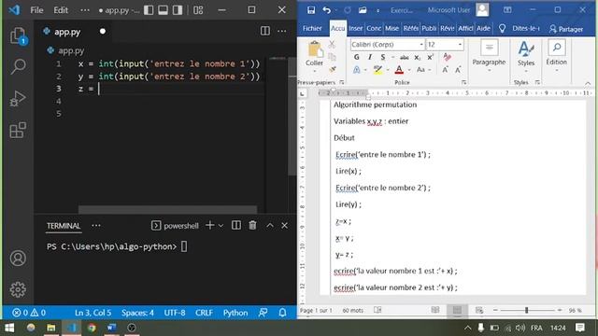Split the editor to the right
The image size is (598, 336).
click(264, 31)
